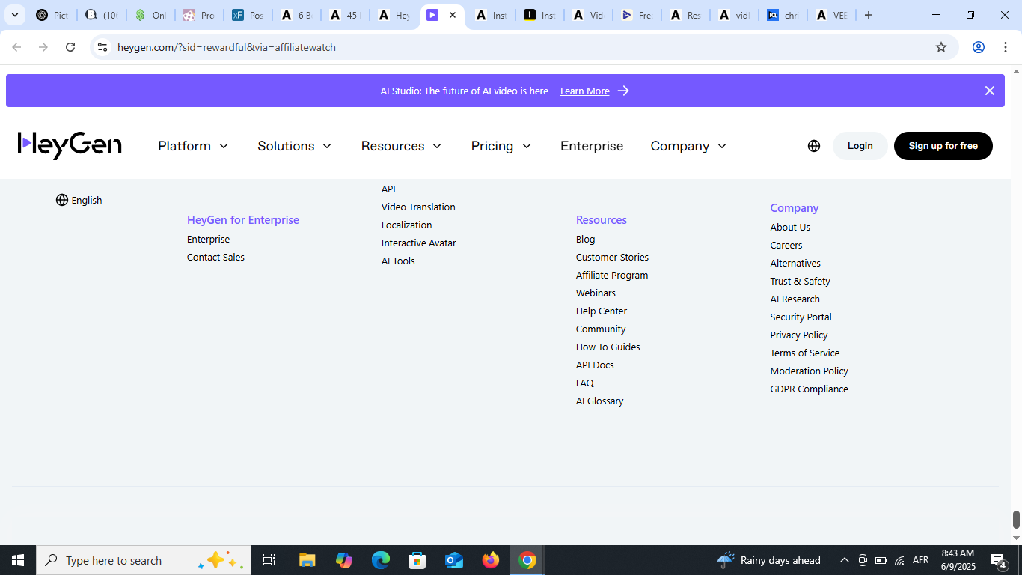Open Chrome's three-dot menu
This screenshot has height=575, width=1022.
point(1006,47)
